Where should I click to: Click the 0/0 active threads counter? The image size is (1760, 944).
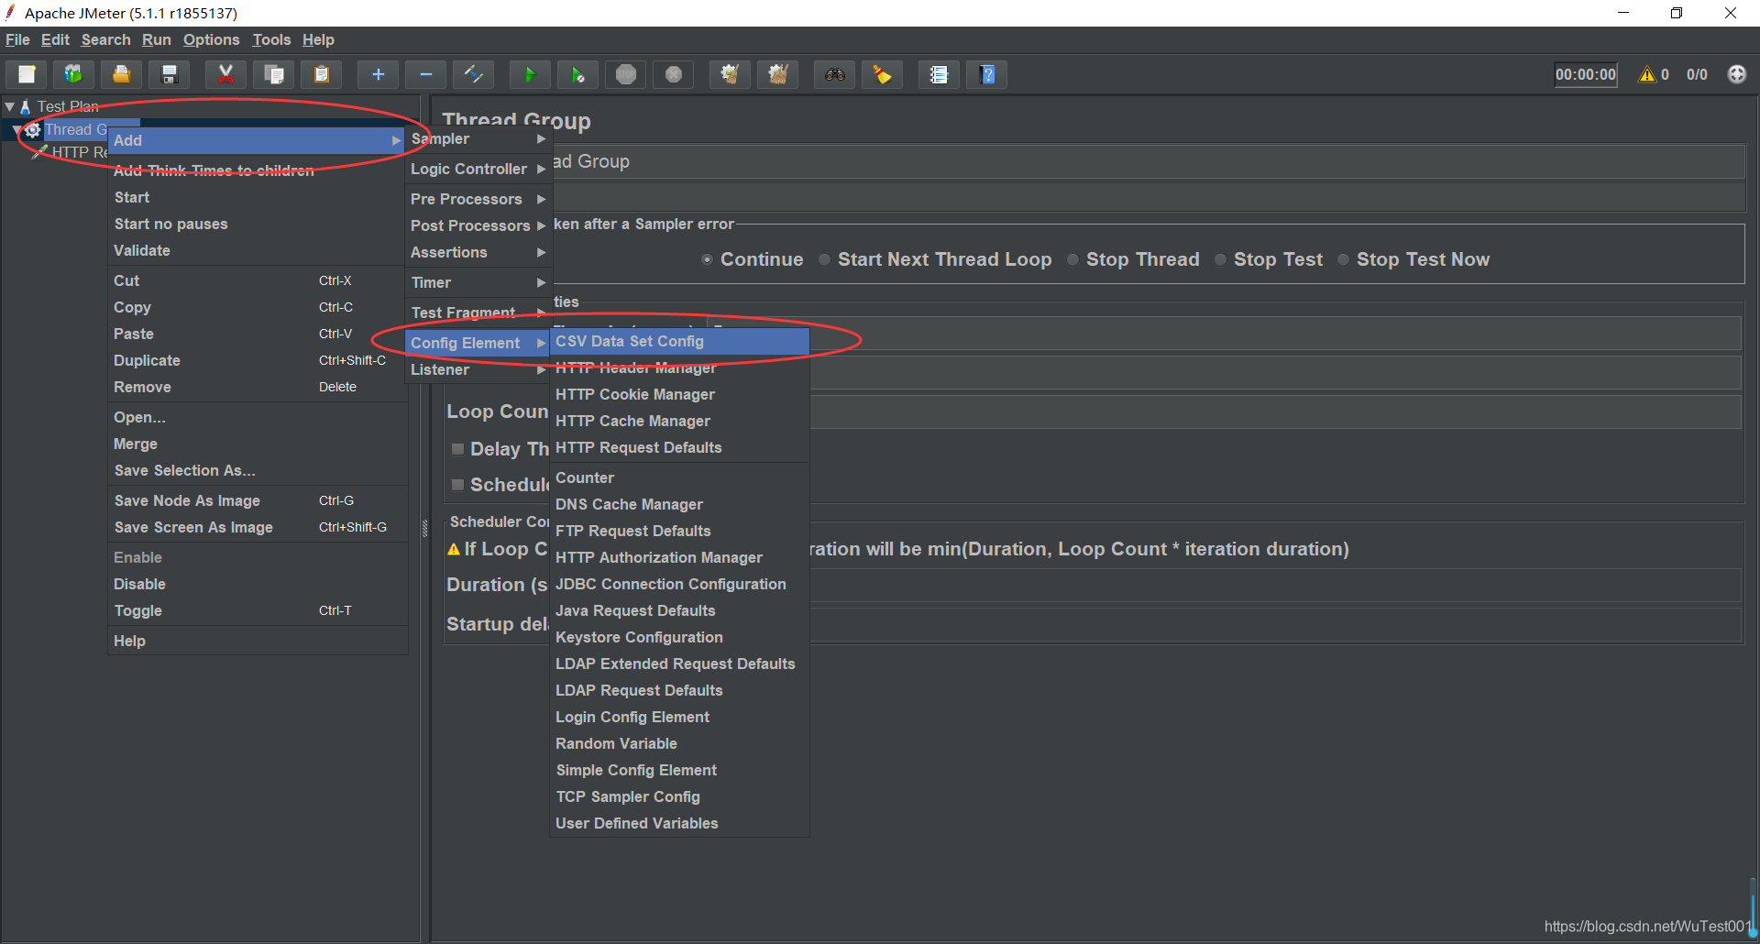click(x=1697, y=74)
